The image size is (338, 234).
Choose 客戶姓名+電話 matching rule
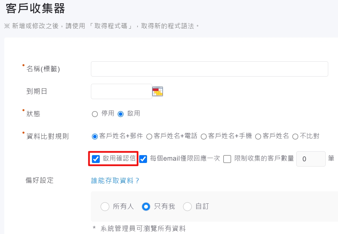click(149, 137)
